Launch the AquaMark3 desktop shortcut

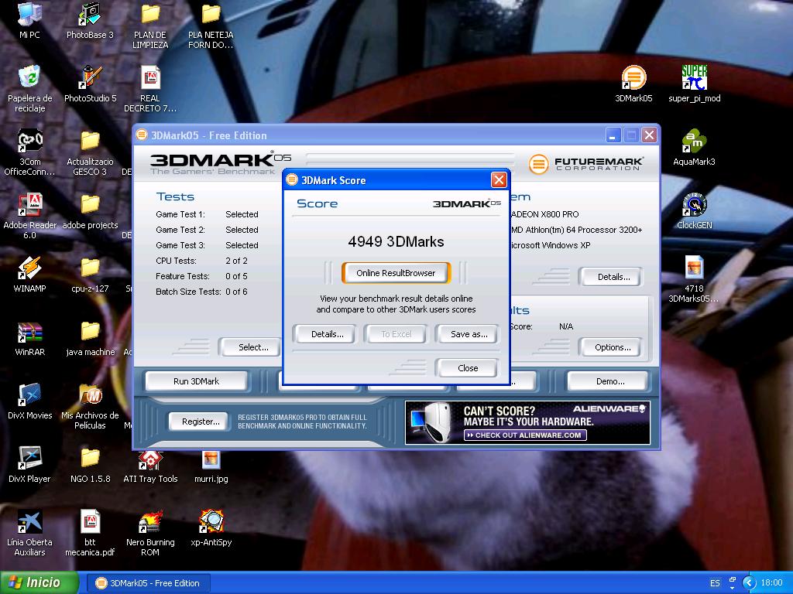coord(694,142)
